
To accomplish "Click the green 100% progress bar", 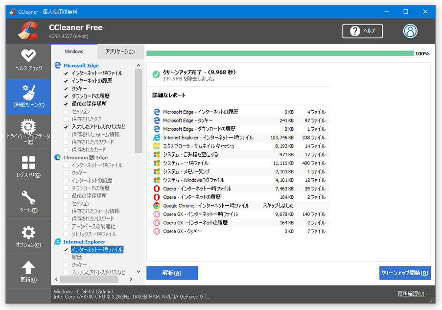I will (x=280, y=53).
